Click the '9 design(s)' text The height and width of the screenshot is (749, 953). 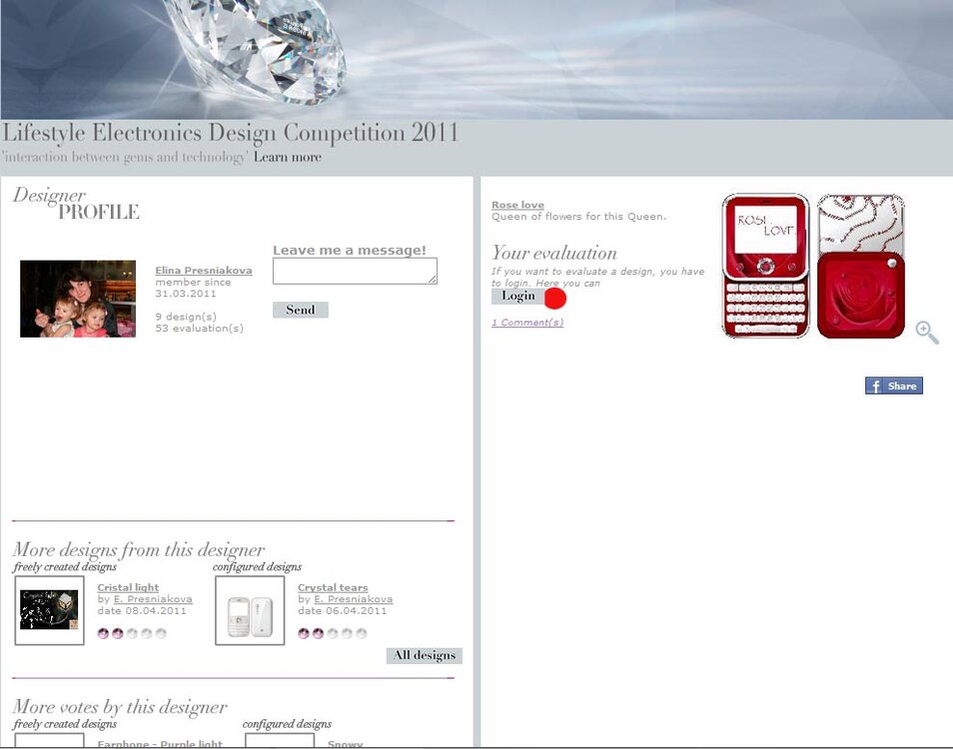[x=186, y=317]
